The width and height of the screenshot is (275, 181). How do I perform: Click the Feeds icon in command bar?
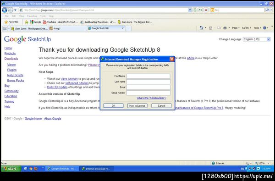coord(210,28)
